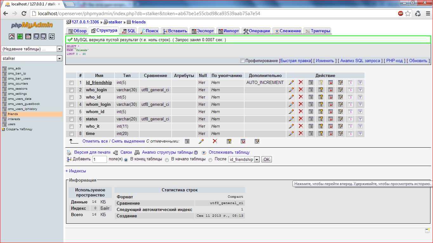Open the SQL query window icon in sidebar
The height and width of the screenshot is (243, 433).
(x=28, y=36)
